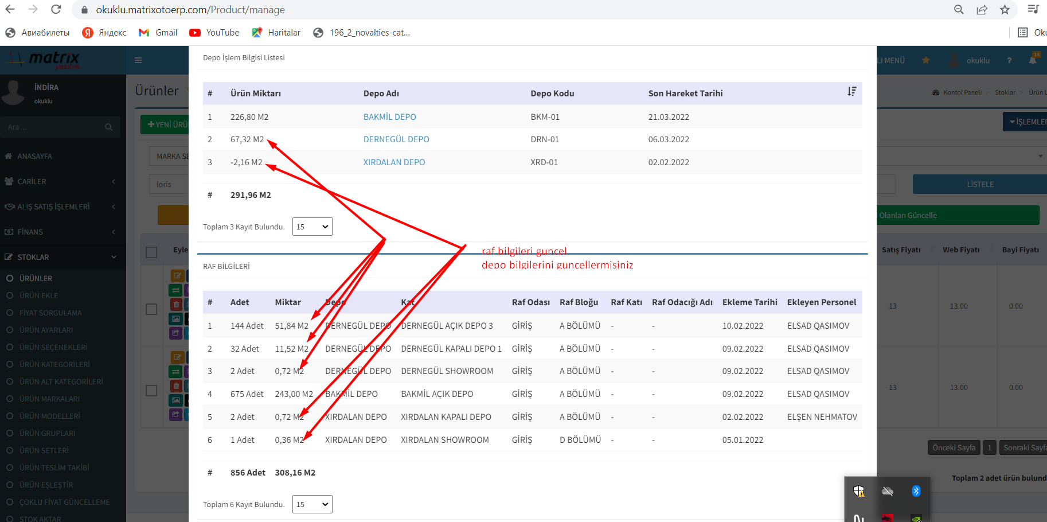Click the sort icon in depot table header
1047x522 pixels.
(851, 92)
